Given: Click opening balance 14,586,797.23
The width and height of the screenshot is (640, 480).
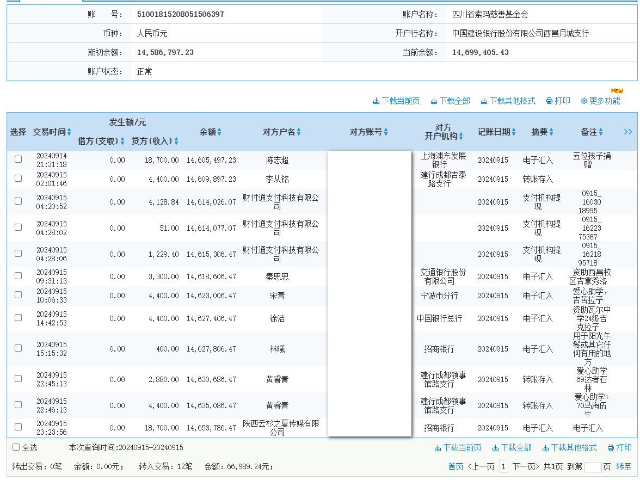Looking at the screenshot, I should (165, 53).
